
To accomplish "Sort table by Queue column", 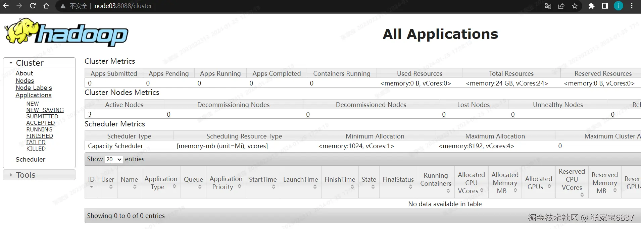I will [193, 182].
